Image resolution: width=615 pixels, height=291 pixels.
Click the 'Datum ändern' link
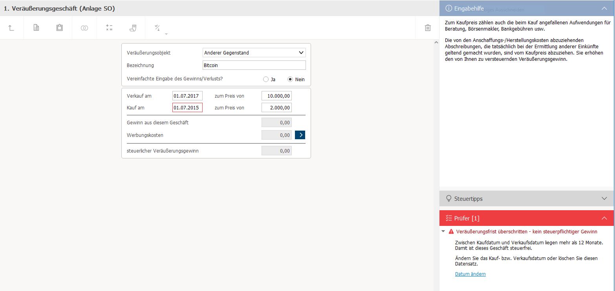[470, 274]
